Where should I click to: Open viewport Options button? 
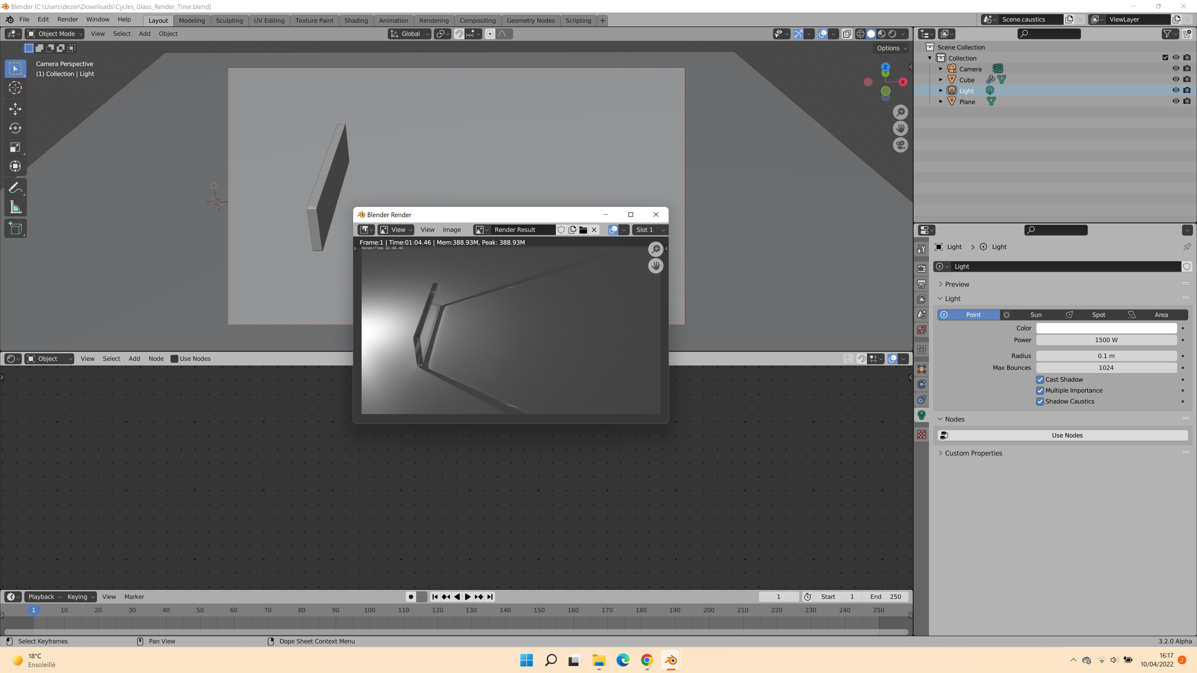pos(891,48)
